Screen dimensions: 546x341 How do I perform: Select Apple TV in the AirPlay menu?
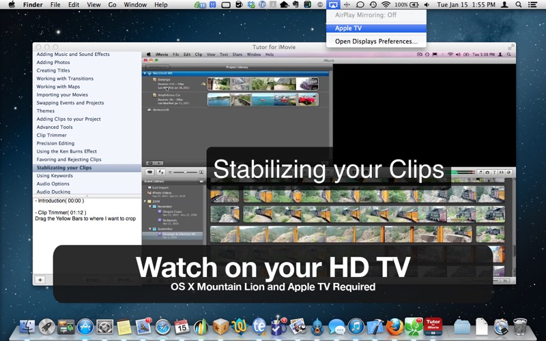point(376,28)
